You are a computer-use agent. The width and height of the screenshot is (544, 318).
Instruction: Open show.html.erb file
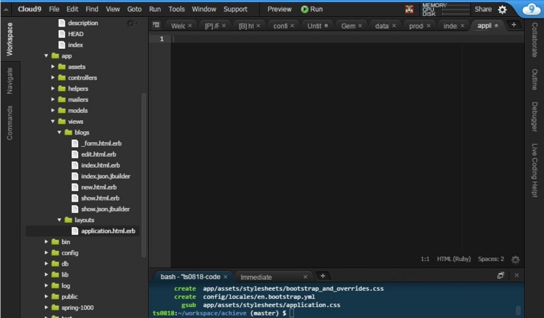[x=100, y=198]
